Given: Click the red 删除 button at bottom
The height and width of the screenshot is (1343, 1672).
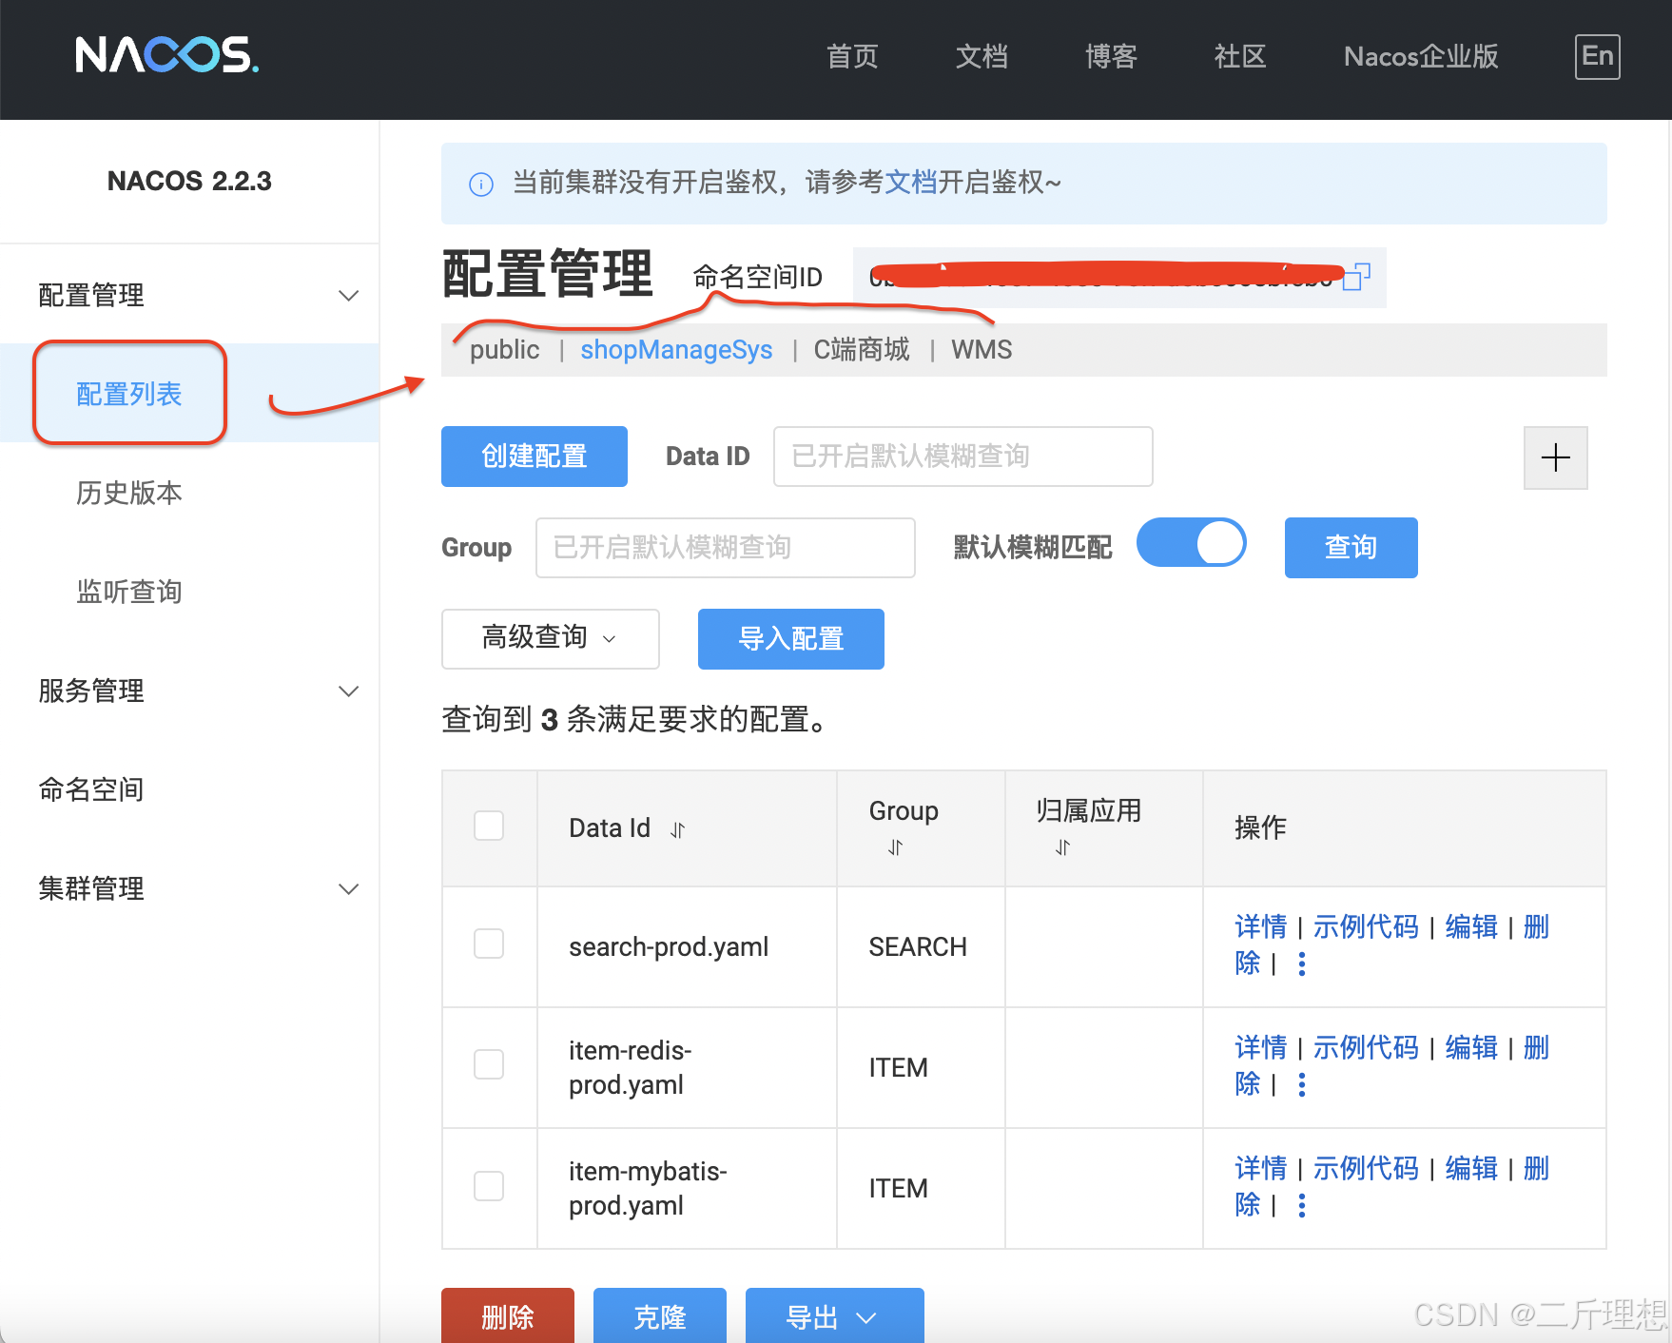Looking at the screenshot, I should (x=508, y=1316).
